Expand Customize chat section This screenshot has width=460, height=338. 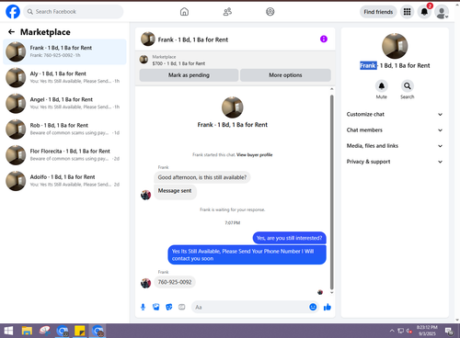pyautogui.click(x=395, y=114)
